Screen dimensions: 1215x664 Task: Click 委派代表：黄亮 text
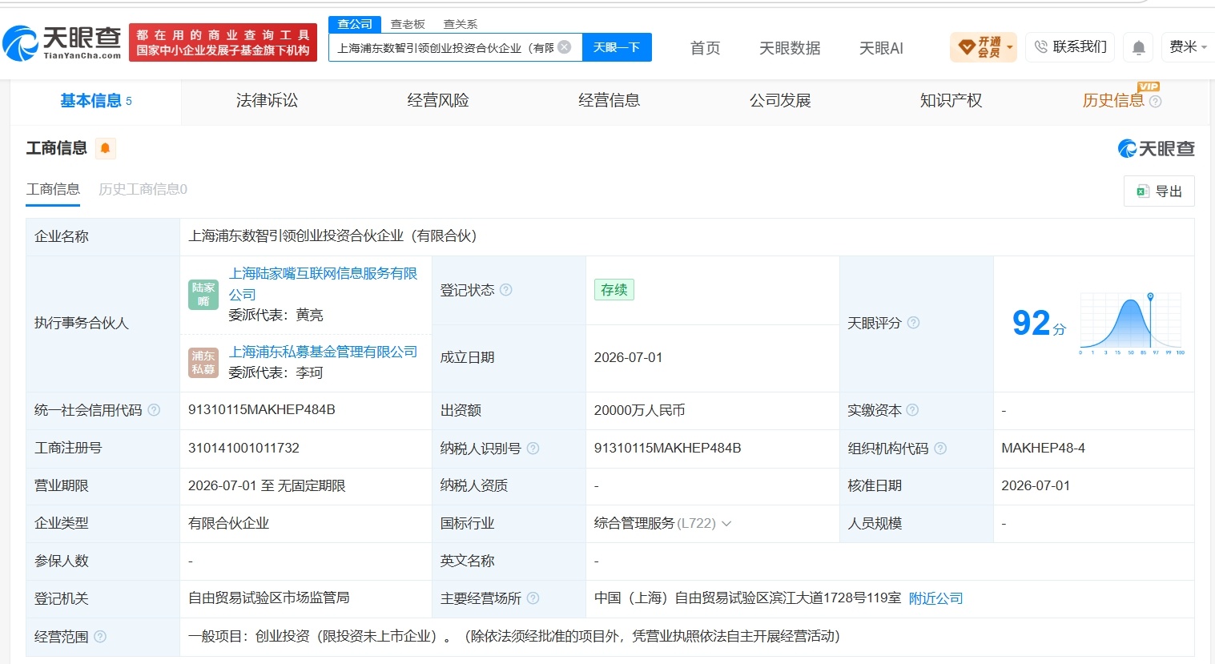(x=276, y=316)
